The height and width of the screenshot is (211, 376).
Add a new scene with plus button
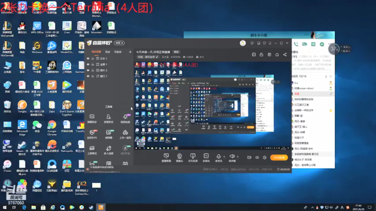(x=130, y=52)
